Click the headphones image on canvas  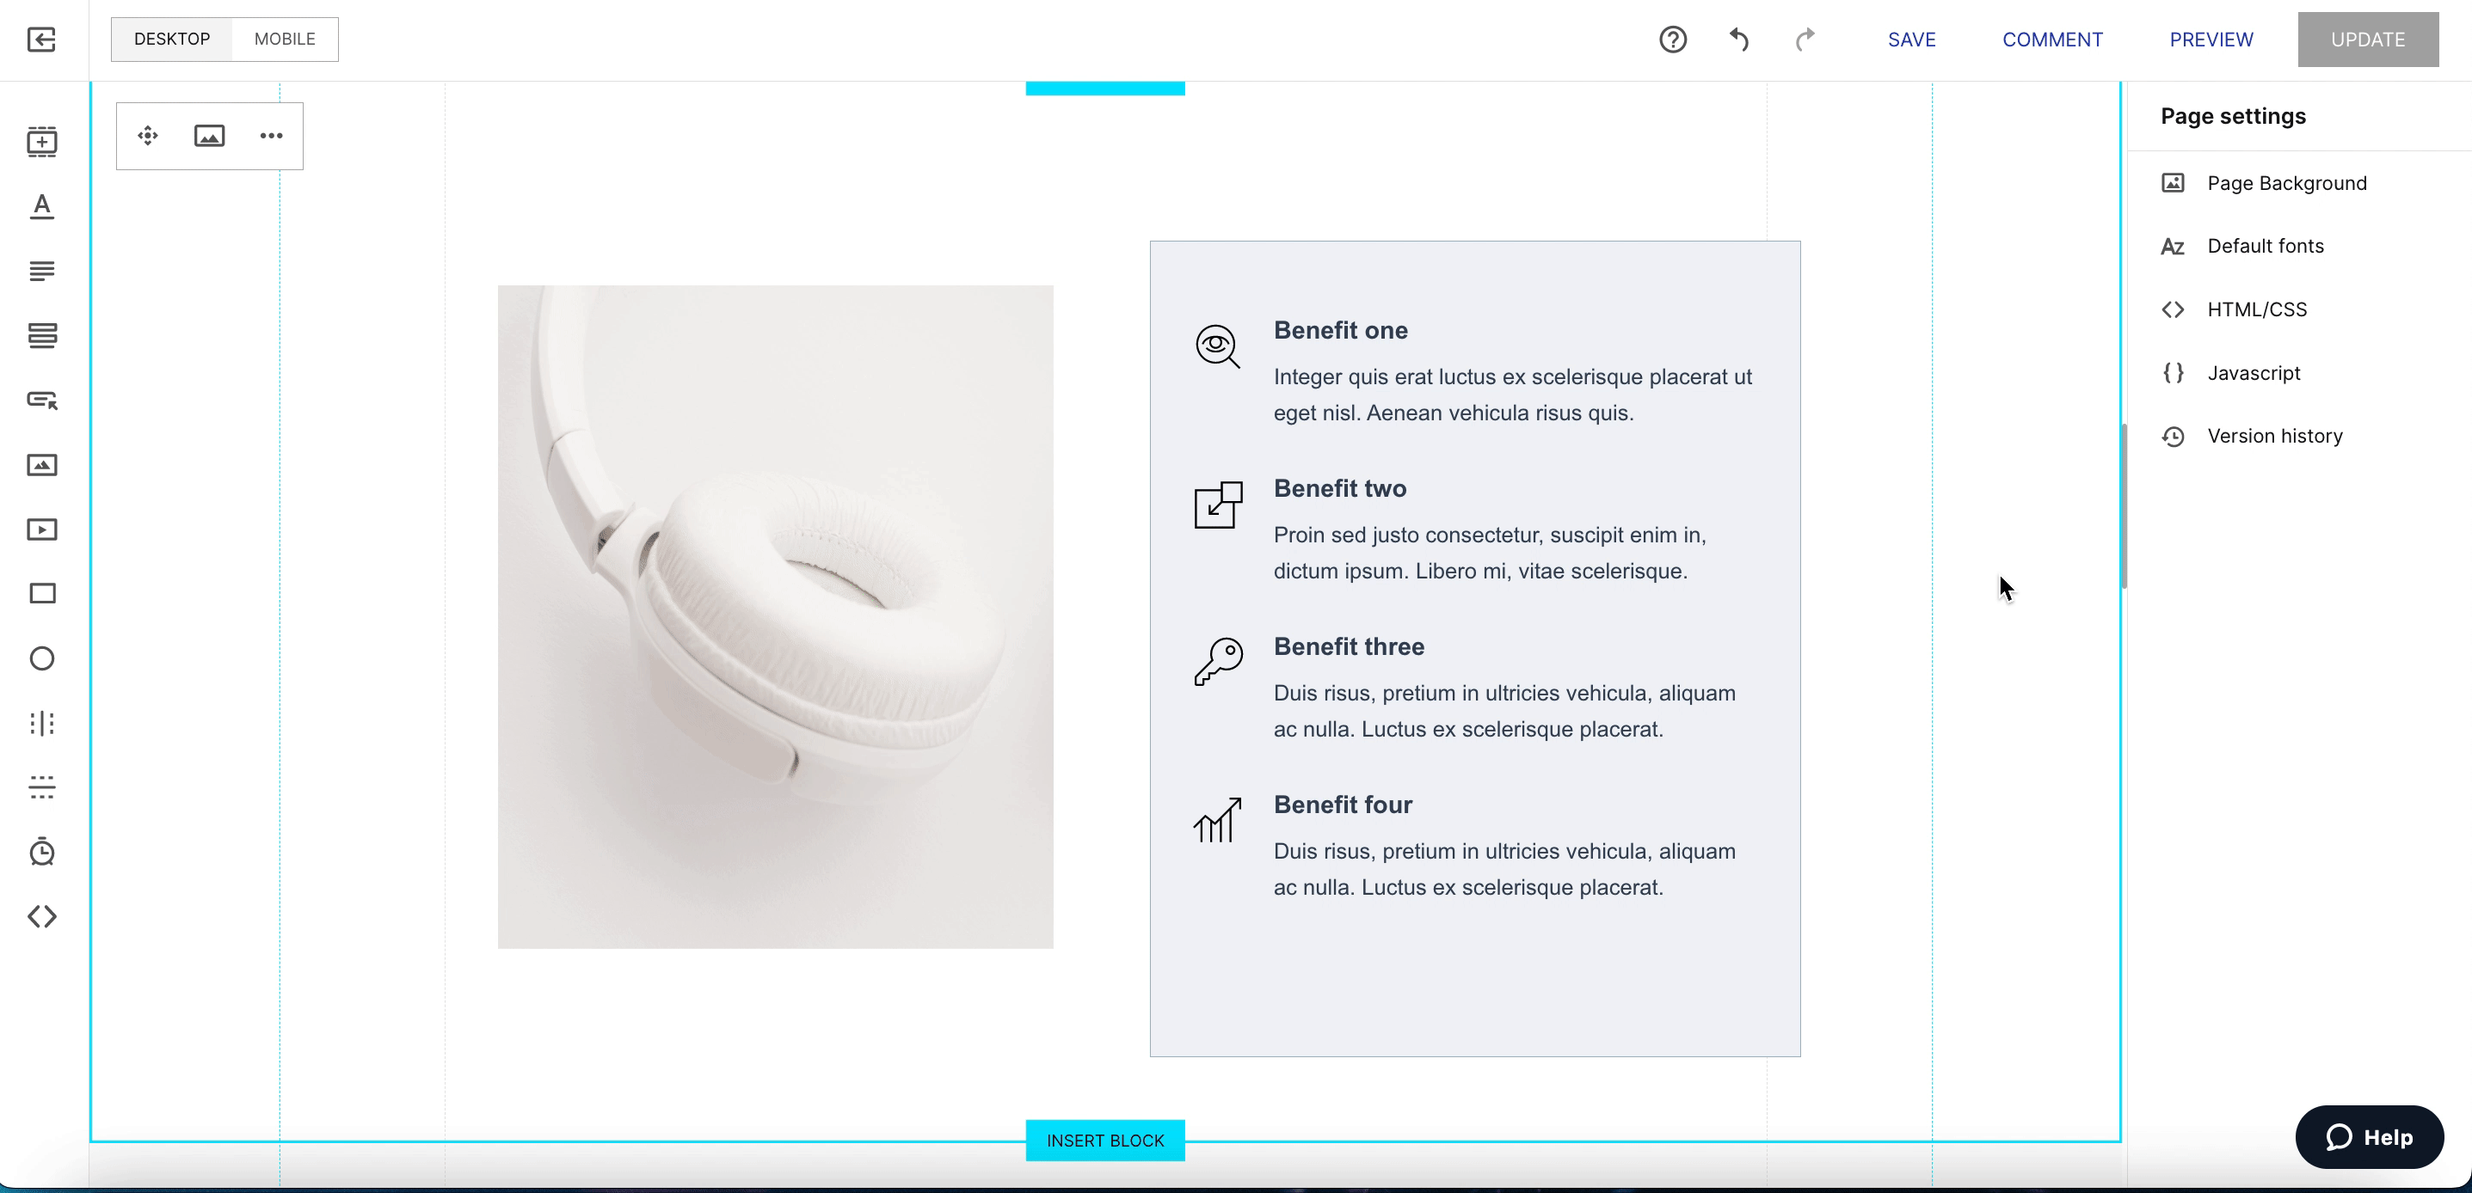pyautogui.click(x=775, y=616)
